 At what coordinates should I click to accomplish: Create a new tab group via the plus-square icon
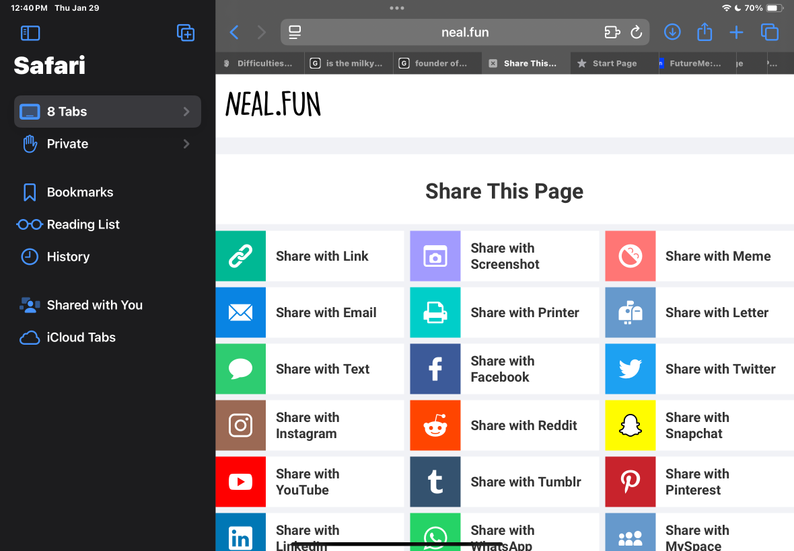[185, 33]
